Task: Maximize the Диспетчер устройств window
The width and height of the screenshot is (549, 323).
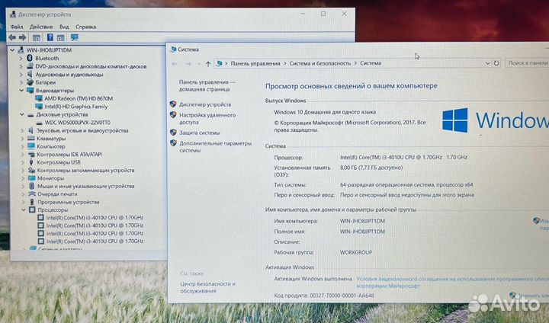Action: [323, 14]
